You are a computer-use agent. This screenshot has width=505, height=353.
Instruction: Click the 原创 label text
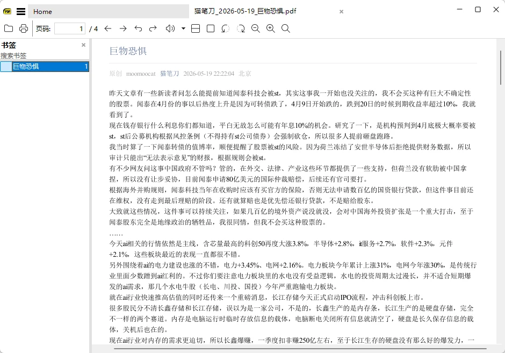116,74
